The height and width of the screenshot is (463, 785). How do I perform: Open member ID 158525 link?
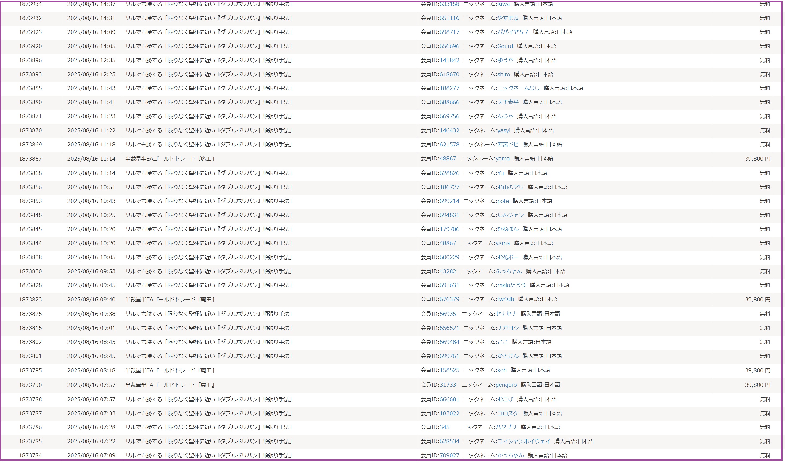pyautogui.click(x=449, y=370)
